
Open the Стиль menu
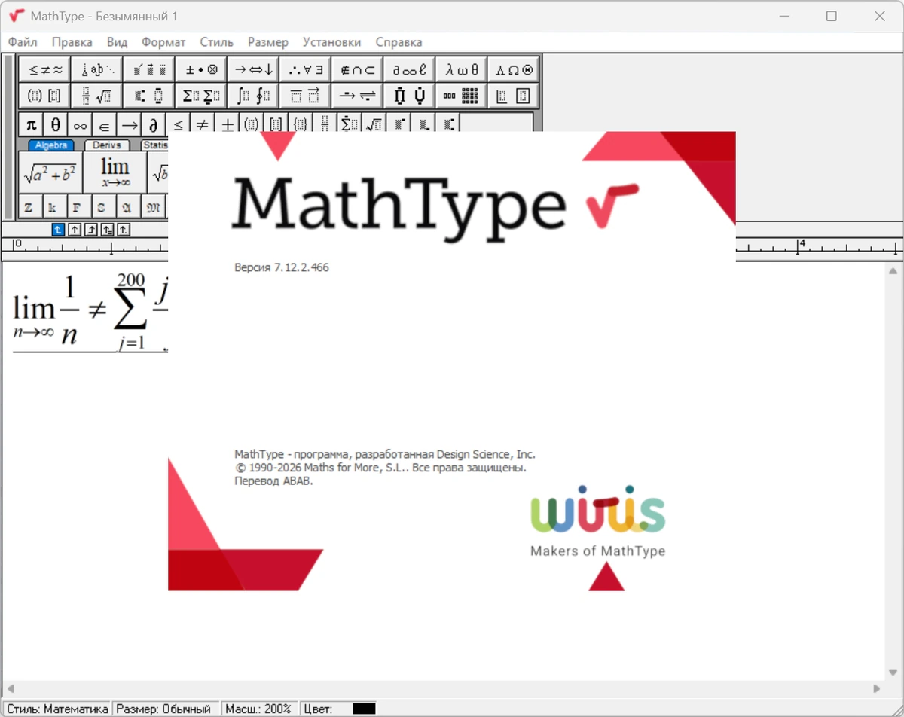point(217,42)
